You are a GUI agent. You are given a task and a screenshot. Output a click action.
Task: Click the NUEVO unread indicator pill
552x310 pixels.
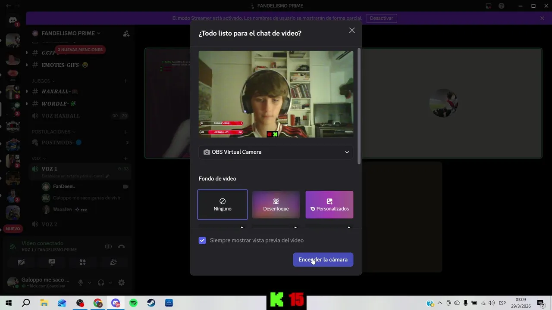[13, 229]
